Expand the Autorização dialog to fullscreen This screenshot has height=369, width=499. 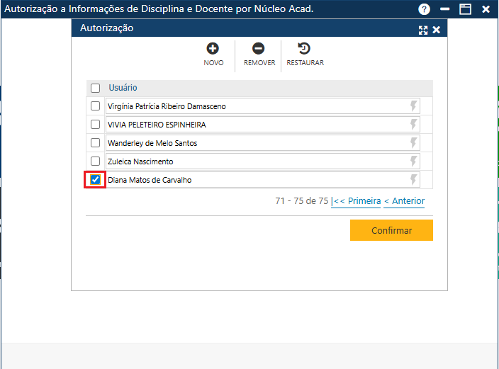pos(423,30)
